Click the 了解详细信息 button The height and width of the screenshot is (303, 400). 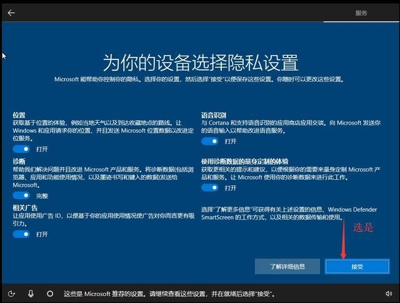287,267
